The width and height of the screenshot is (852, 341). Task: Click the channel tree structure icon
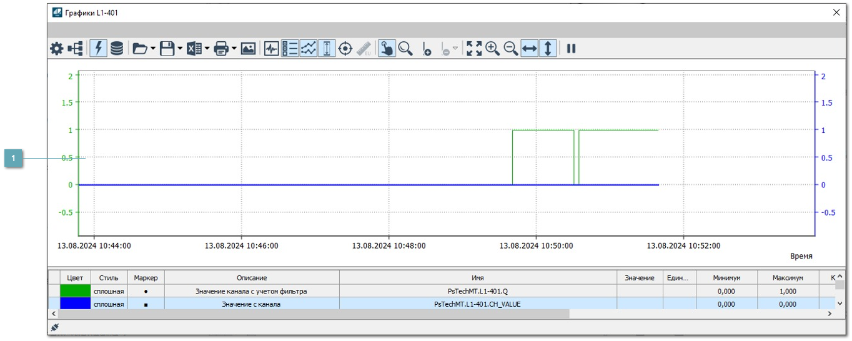click(76, 49)
